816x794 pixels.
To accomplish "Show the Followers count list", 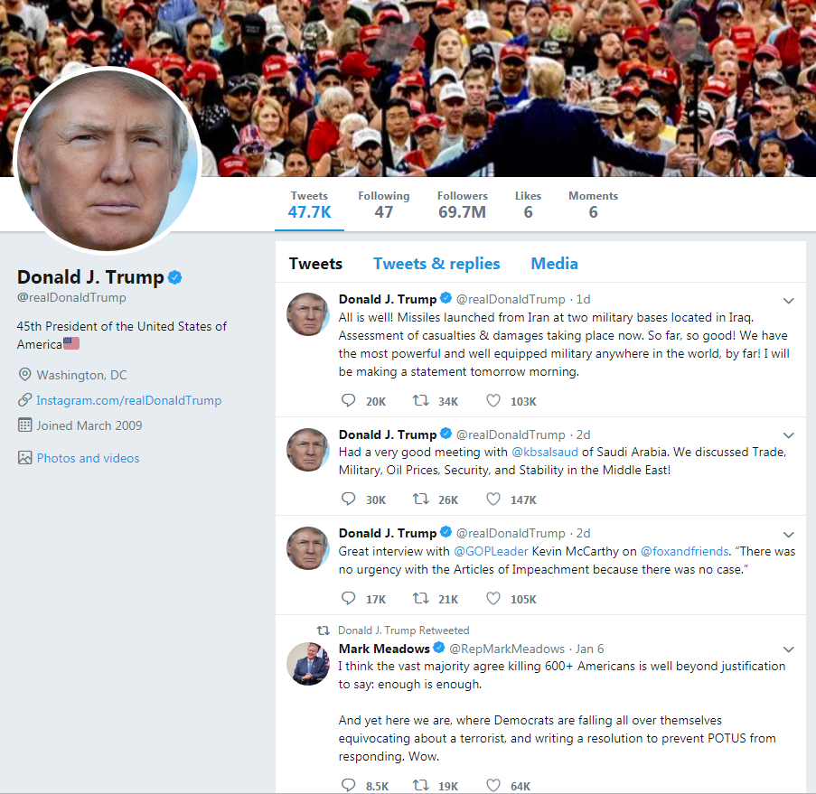I will click(x=462, y=204).
